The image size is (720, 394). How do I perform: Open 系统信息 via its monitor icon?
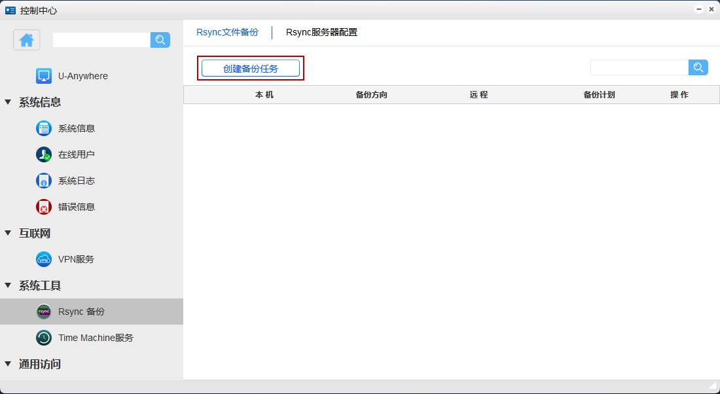[43, 128]
